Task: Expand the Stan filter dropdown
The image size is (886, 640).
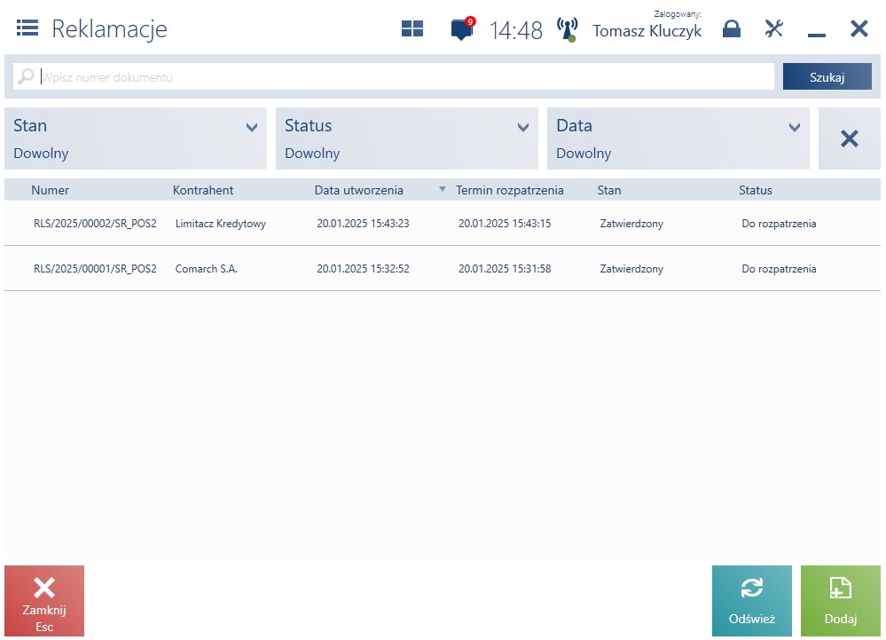Action: [136, 138]
